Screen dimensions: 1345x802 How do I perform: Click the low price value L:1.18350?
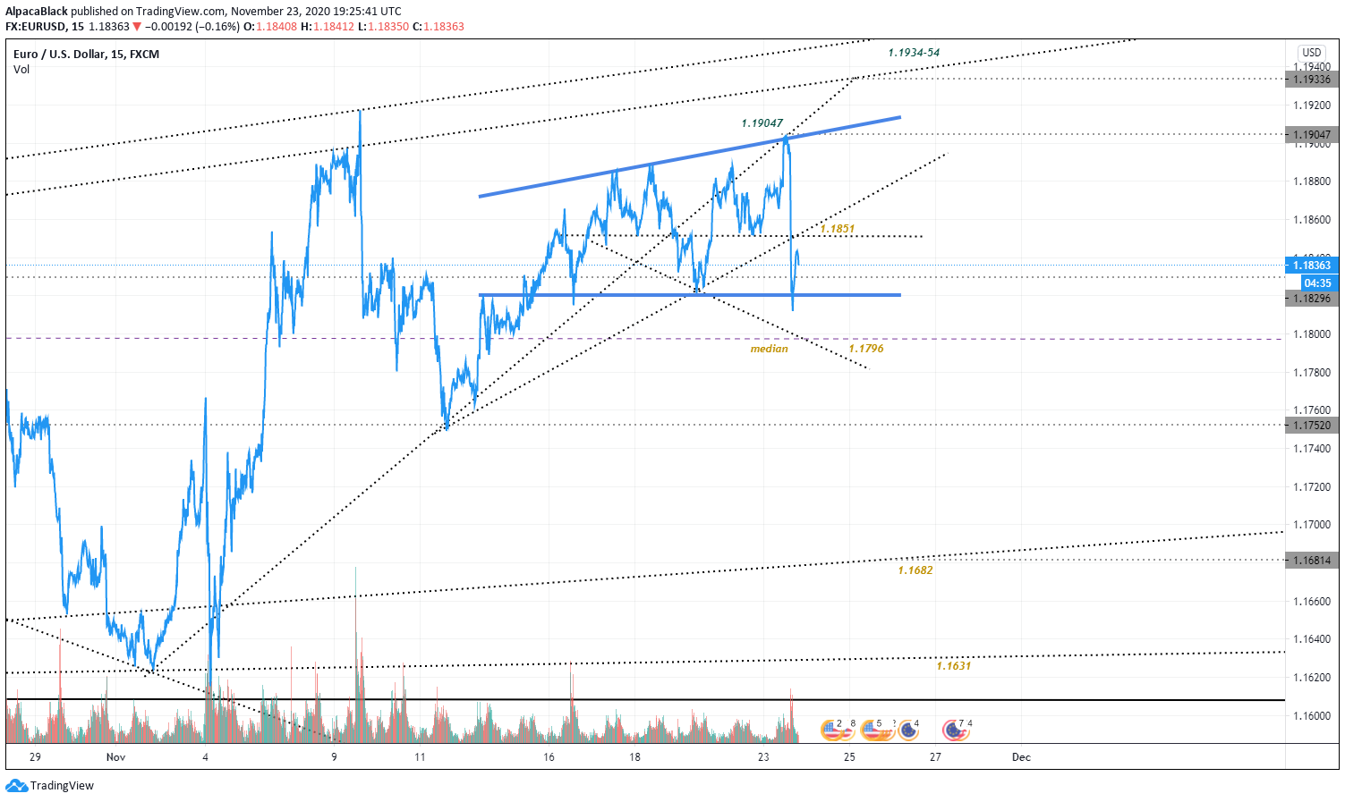coord(383,27)
